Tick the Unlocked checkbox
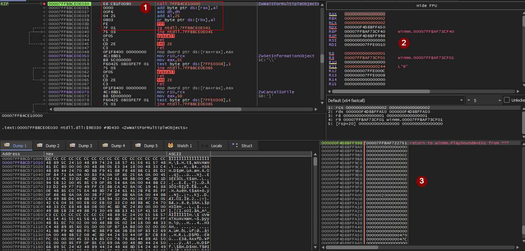Viewport: 525px width, 251px height. (x=506, y=100)
